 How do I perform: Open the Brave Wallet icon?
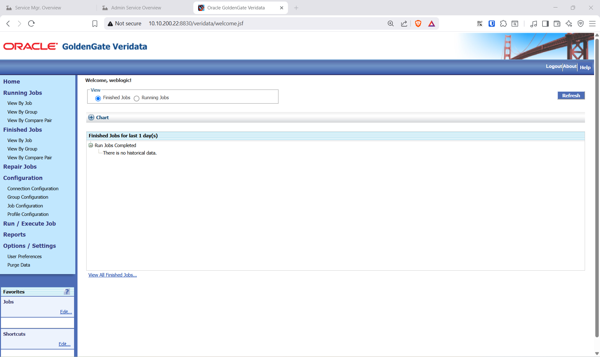tap(557, 23)
